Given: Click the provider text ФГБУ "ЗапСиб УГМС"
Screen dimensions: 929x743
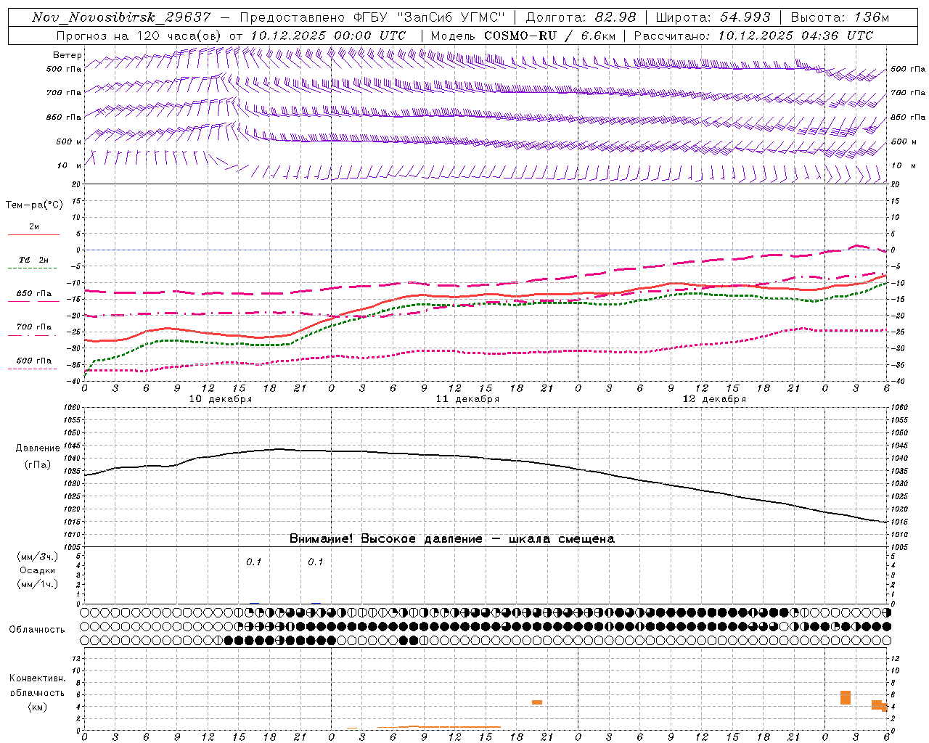Looking at the screenshot, I should click(x=430, y=17).
